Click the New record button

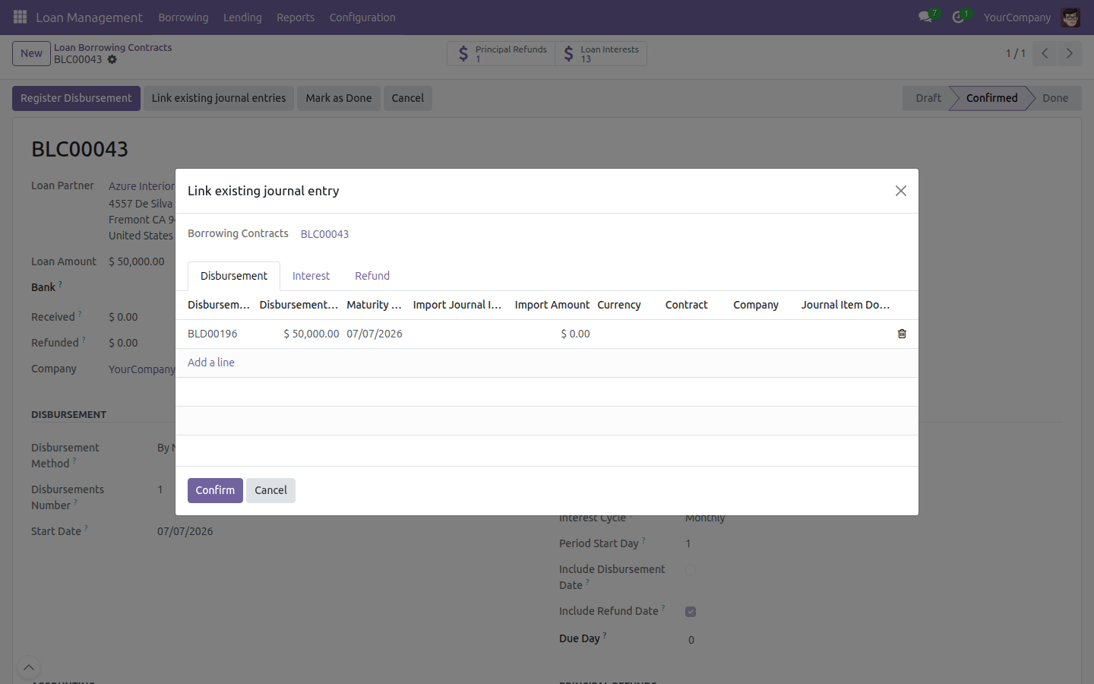coord(31,53)
